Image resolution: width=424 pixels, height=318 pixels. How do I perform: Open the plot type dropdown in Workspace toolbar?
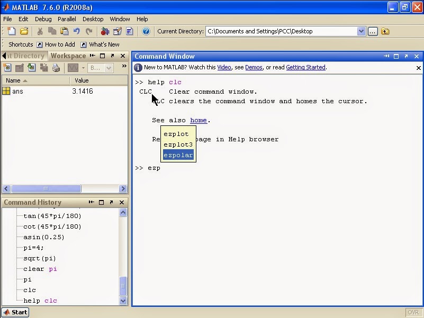(x=83, y=67)
